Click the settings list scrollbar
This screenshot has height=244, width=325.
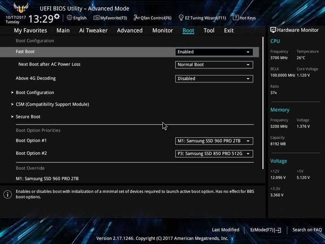[263, 103]
